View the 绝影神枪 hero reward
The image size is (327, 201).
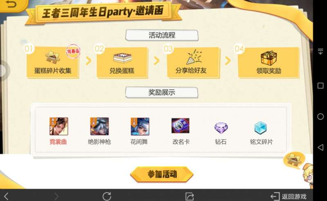click(99, 126)
